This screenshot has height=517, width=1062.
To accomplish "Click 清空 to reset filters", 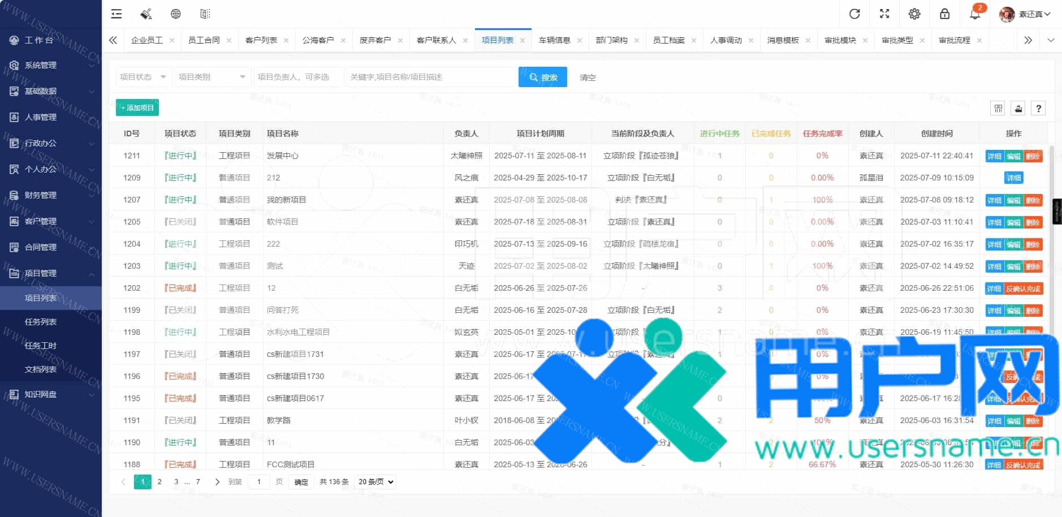I will point(588,77).
